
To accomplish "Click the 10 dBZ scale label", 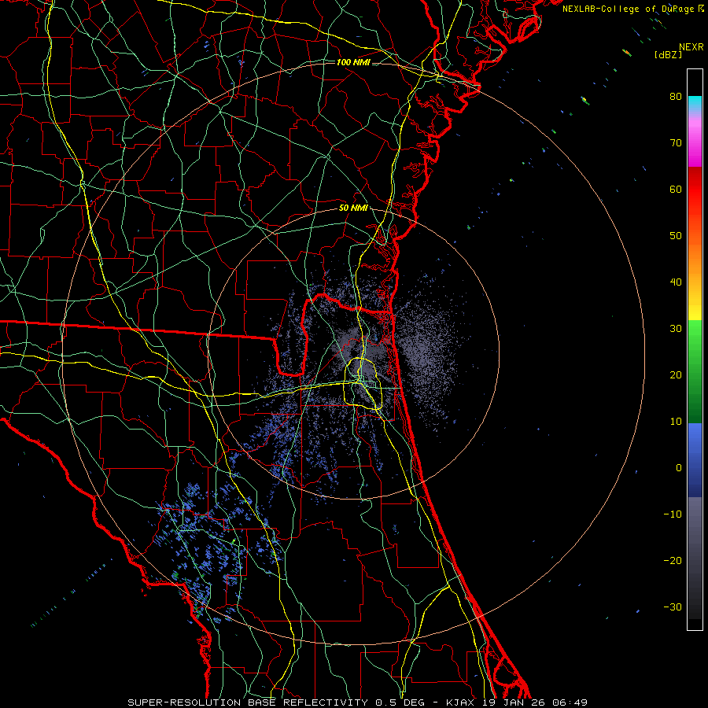I will pyautogui.click(x=676, y=422).
